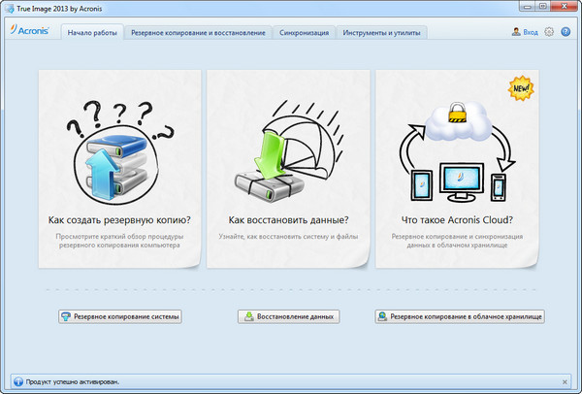Viewport: 582px width, 394px height.
Task: Open help via the blue question mark icon
Action: tap(566, 32)
